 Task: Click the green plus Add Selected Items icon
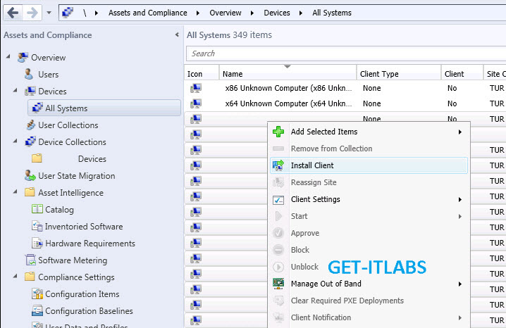pyautogui.click(x=278, y=132)
